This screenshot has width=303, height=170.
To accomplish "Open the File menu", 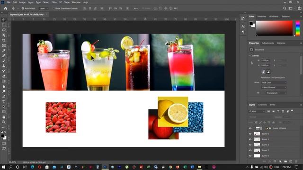I will coord(9,2).
